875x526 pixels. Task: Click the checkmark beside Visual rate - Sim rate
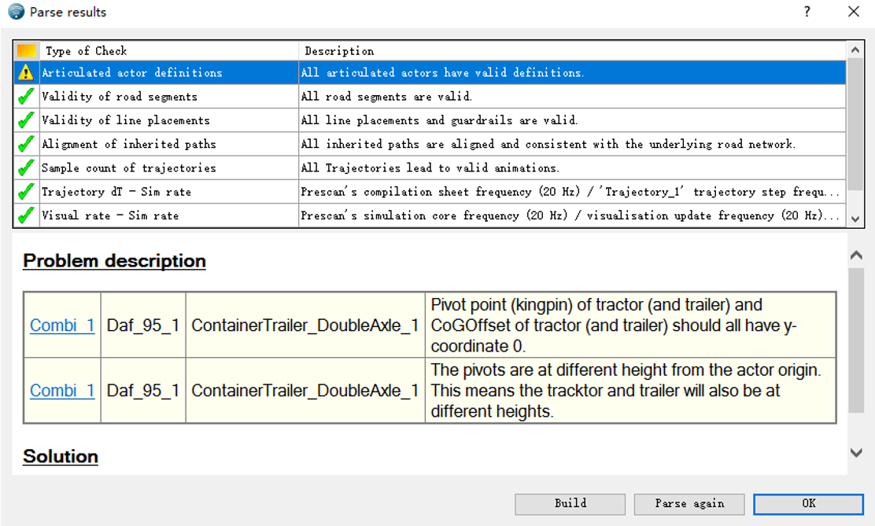(24, 213)
